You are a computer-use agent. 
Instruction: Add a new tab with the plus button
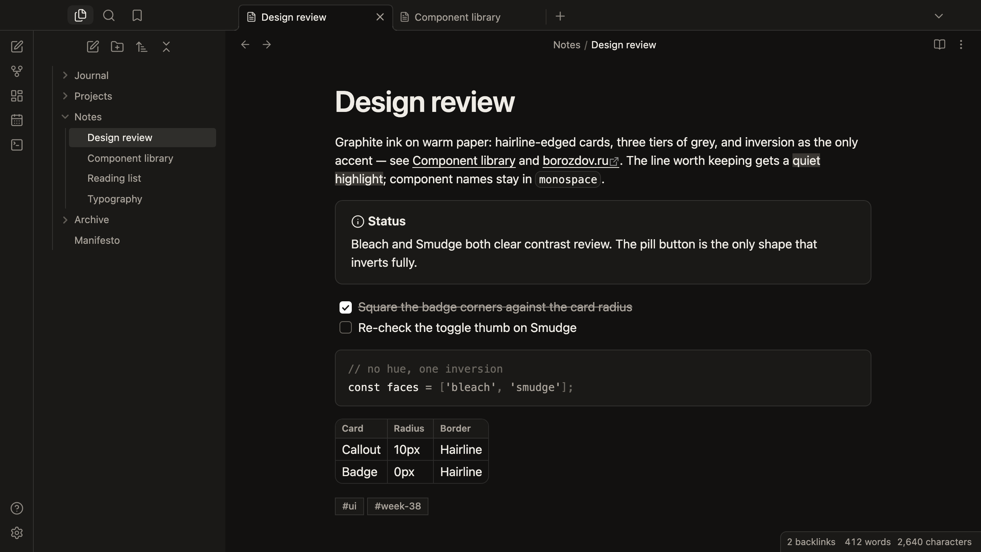click(x=560, y=16)
